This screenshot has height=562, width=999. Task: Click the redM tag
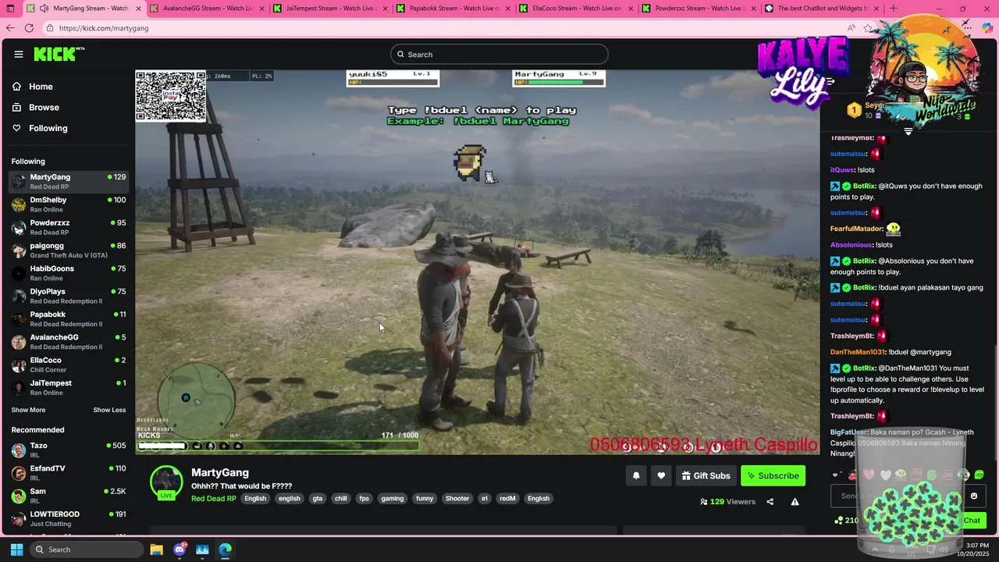[507, 498]
